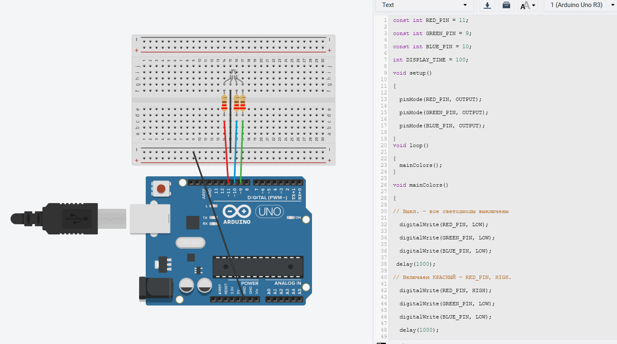
Task: Click the Arduino USB port connector
Action: point(150,219)
